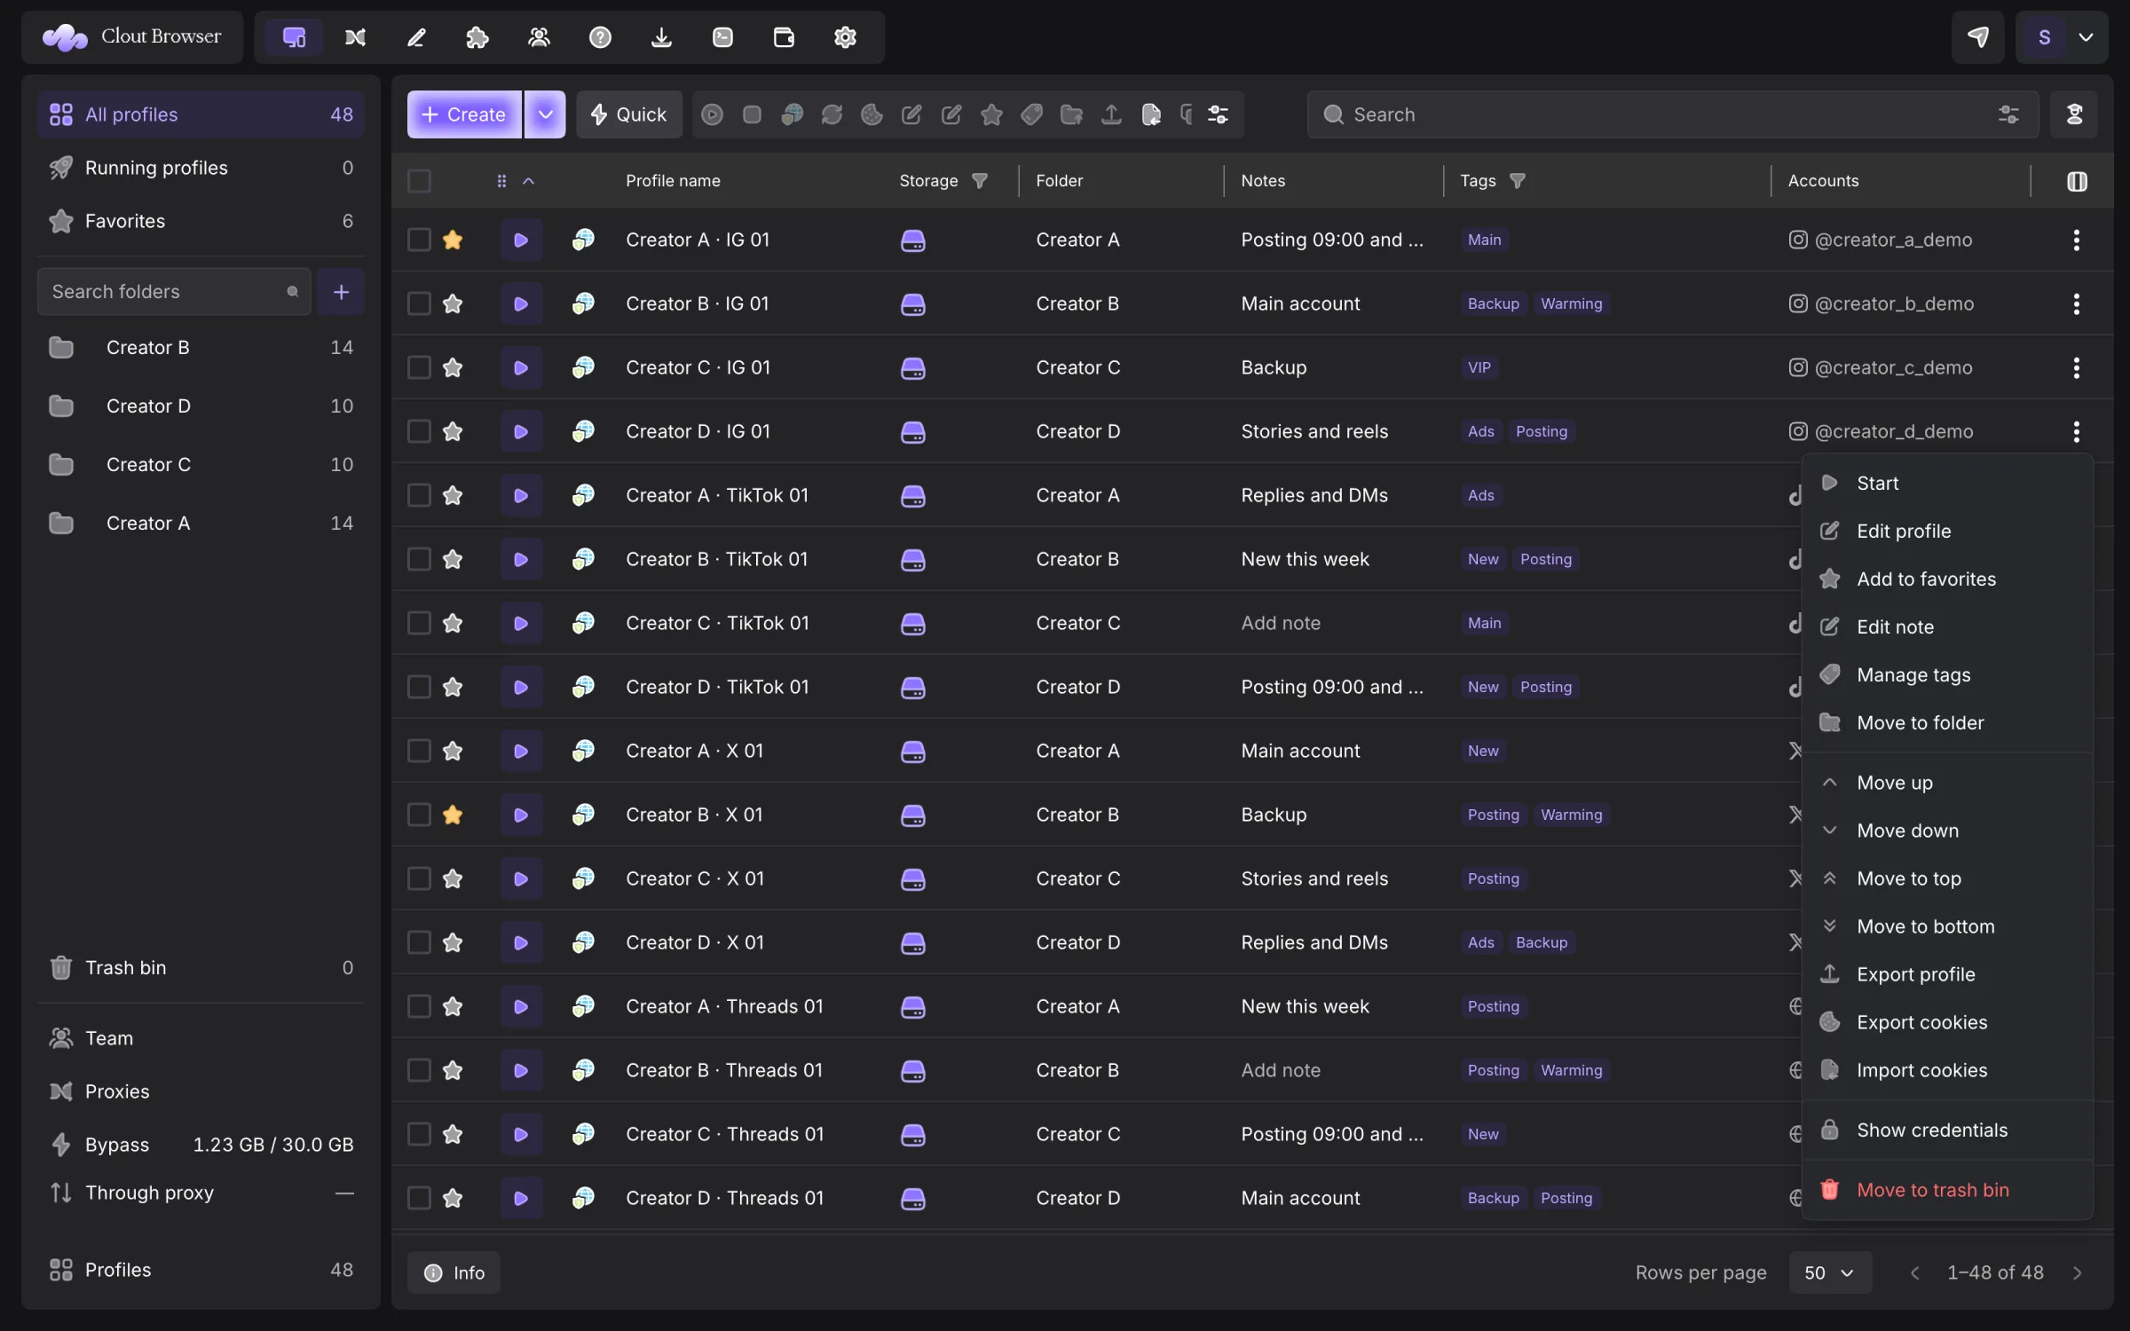Image resolution: width=2130 pixels, height=1331 pixels.
Task: Choose Move to trash bin
Action: (1947, 1190)
